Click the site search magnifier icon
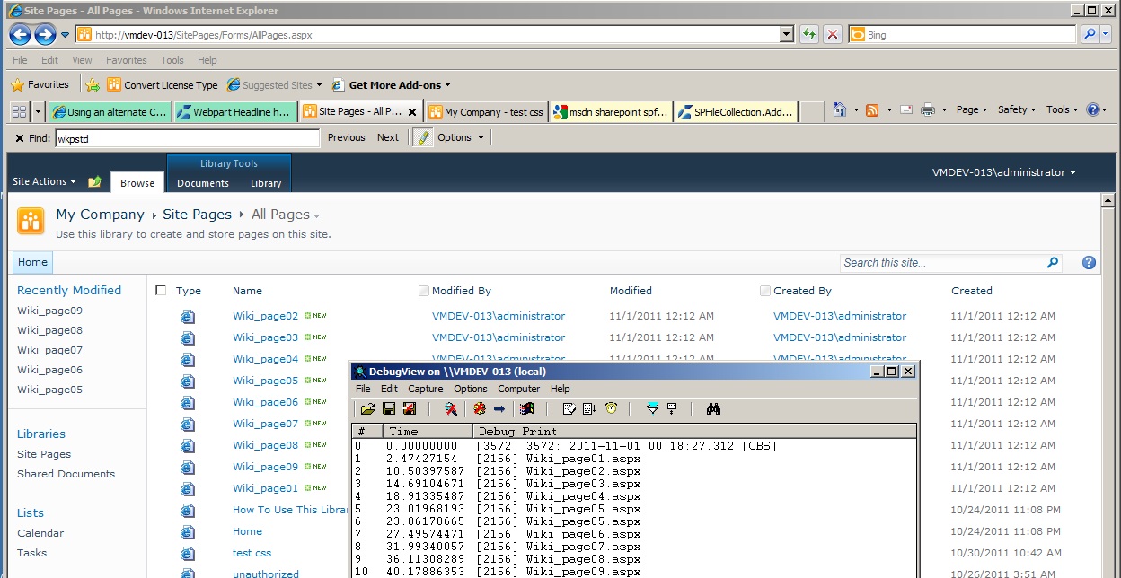Viewport: 1121px width, 578px height. coord(1053,263)
